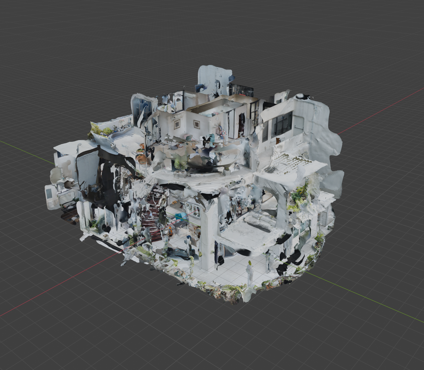The width and height of the screenshot is (424, 370).
Task: Select the terracotta pots on upper terrace
Action: pyautogui.click(x=142, y=158)
